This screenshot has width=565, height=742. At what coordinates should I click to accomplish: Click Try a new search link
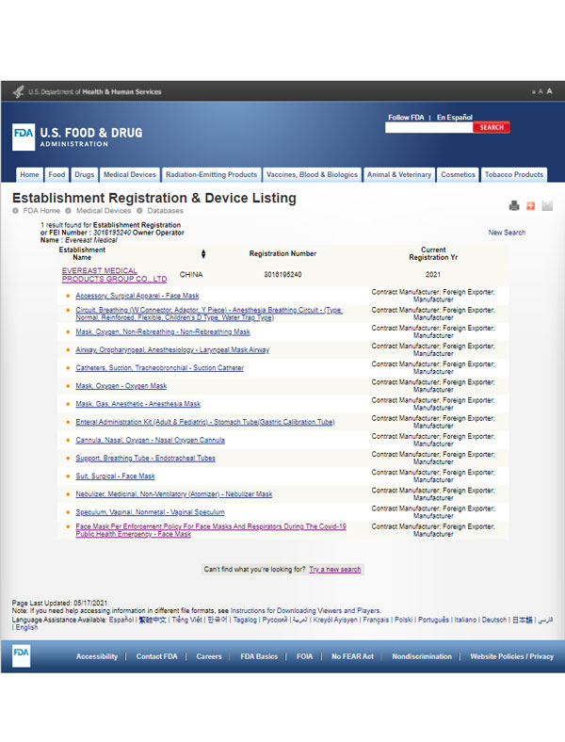(x=335, y=570)
